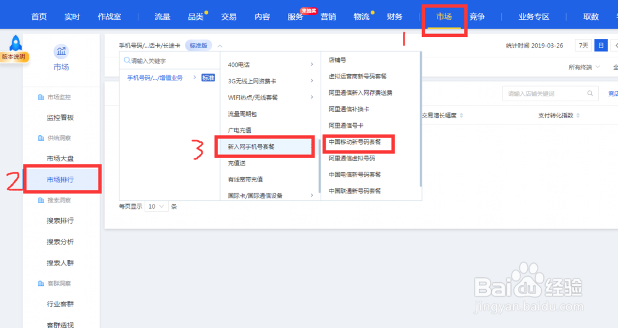Click the rocket version notes icon
Image resolution: width=618 pixels, height=328 pixels.
15,43
